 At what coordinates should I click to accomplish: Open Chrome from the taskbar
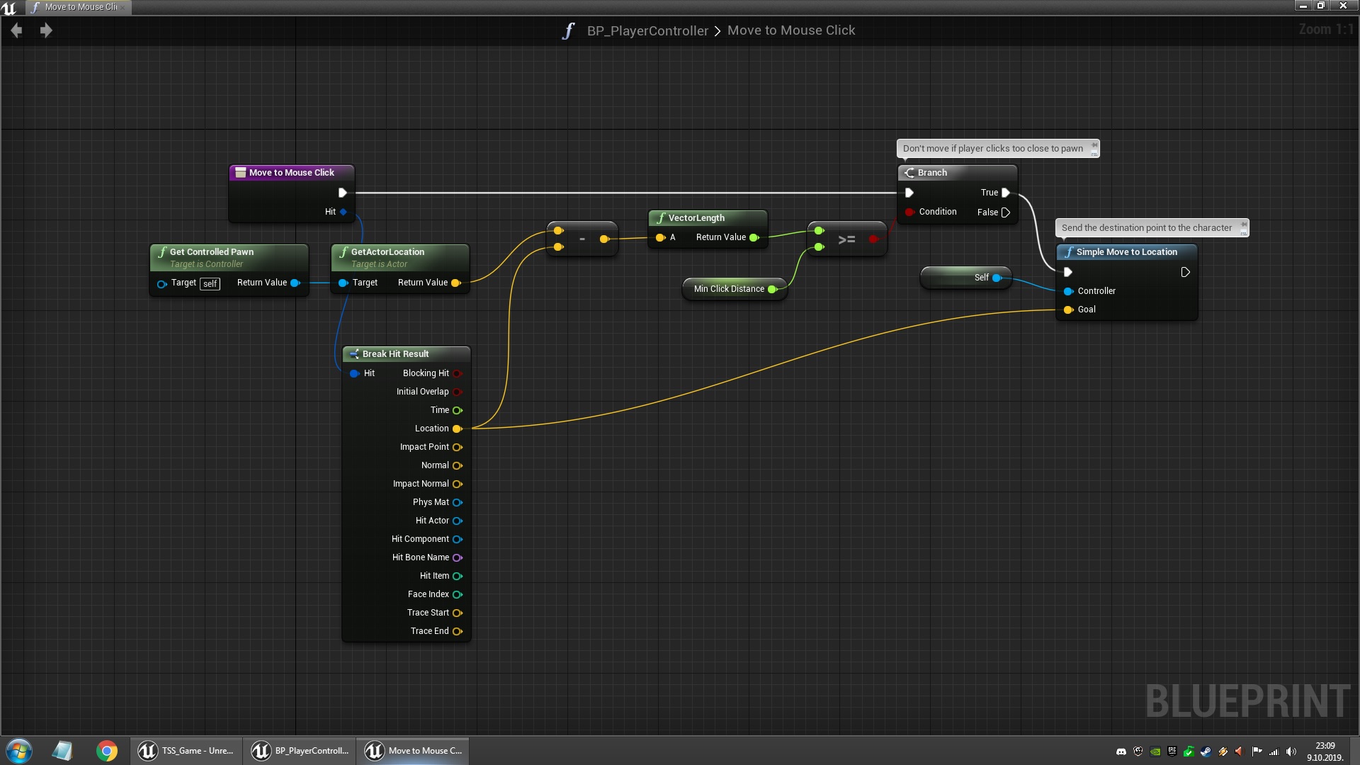click(107, 751)
